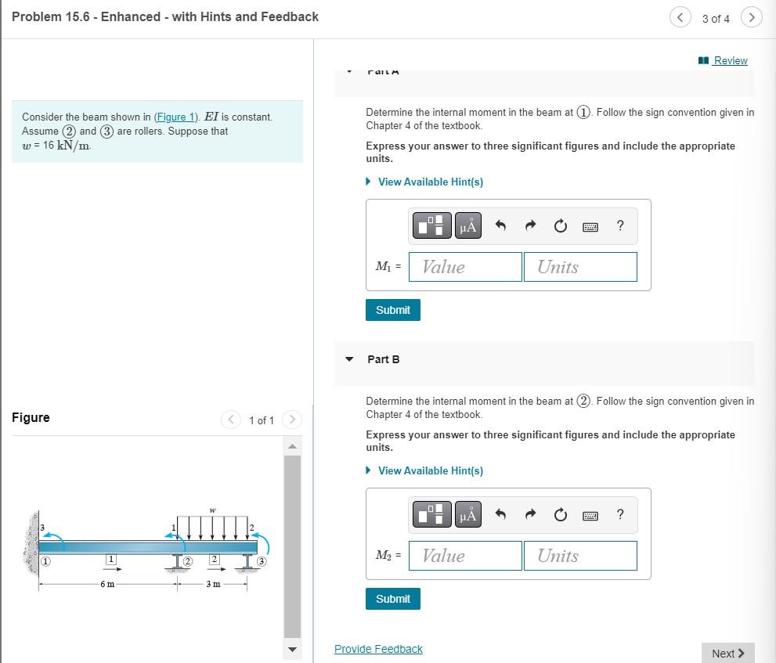Reset the Part A answer with circular arrow icon
The height and width of the screenshot is (663, 776).
click(560, 225)
